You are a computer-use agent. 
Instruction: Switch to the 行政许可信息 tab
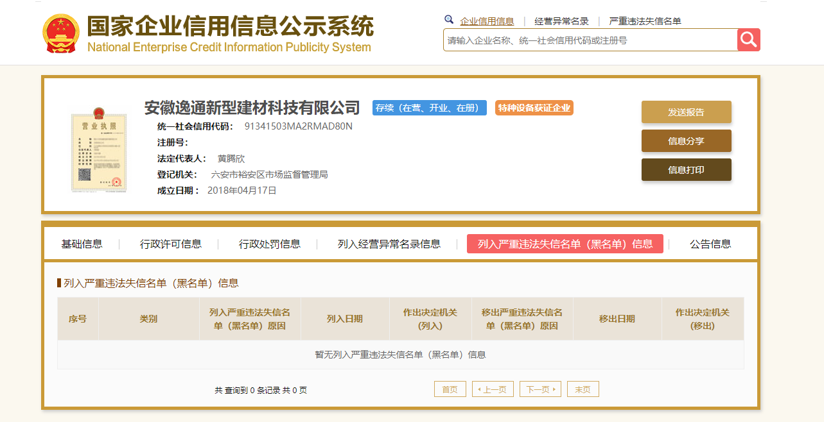tap(171, 244)
